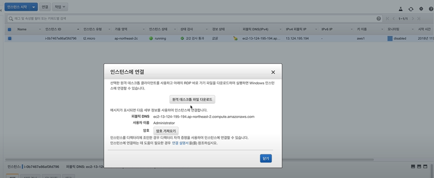This screenshot has height=178, width=434.
Task: Open the 가용 영역 column arrow
Action: [144, 30]
